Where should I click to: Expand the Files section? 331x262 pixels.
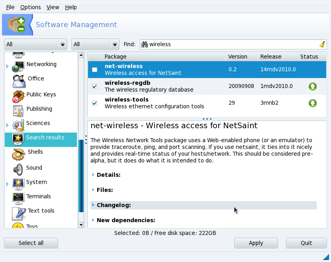coord(93,190)
